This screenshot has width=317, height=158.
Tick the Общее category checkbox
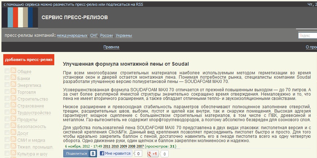7,71
